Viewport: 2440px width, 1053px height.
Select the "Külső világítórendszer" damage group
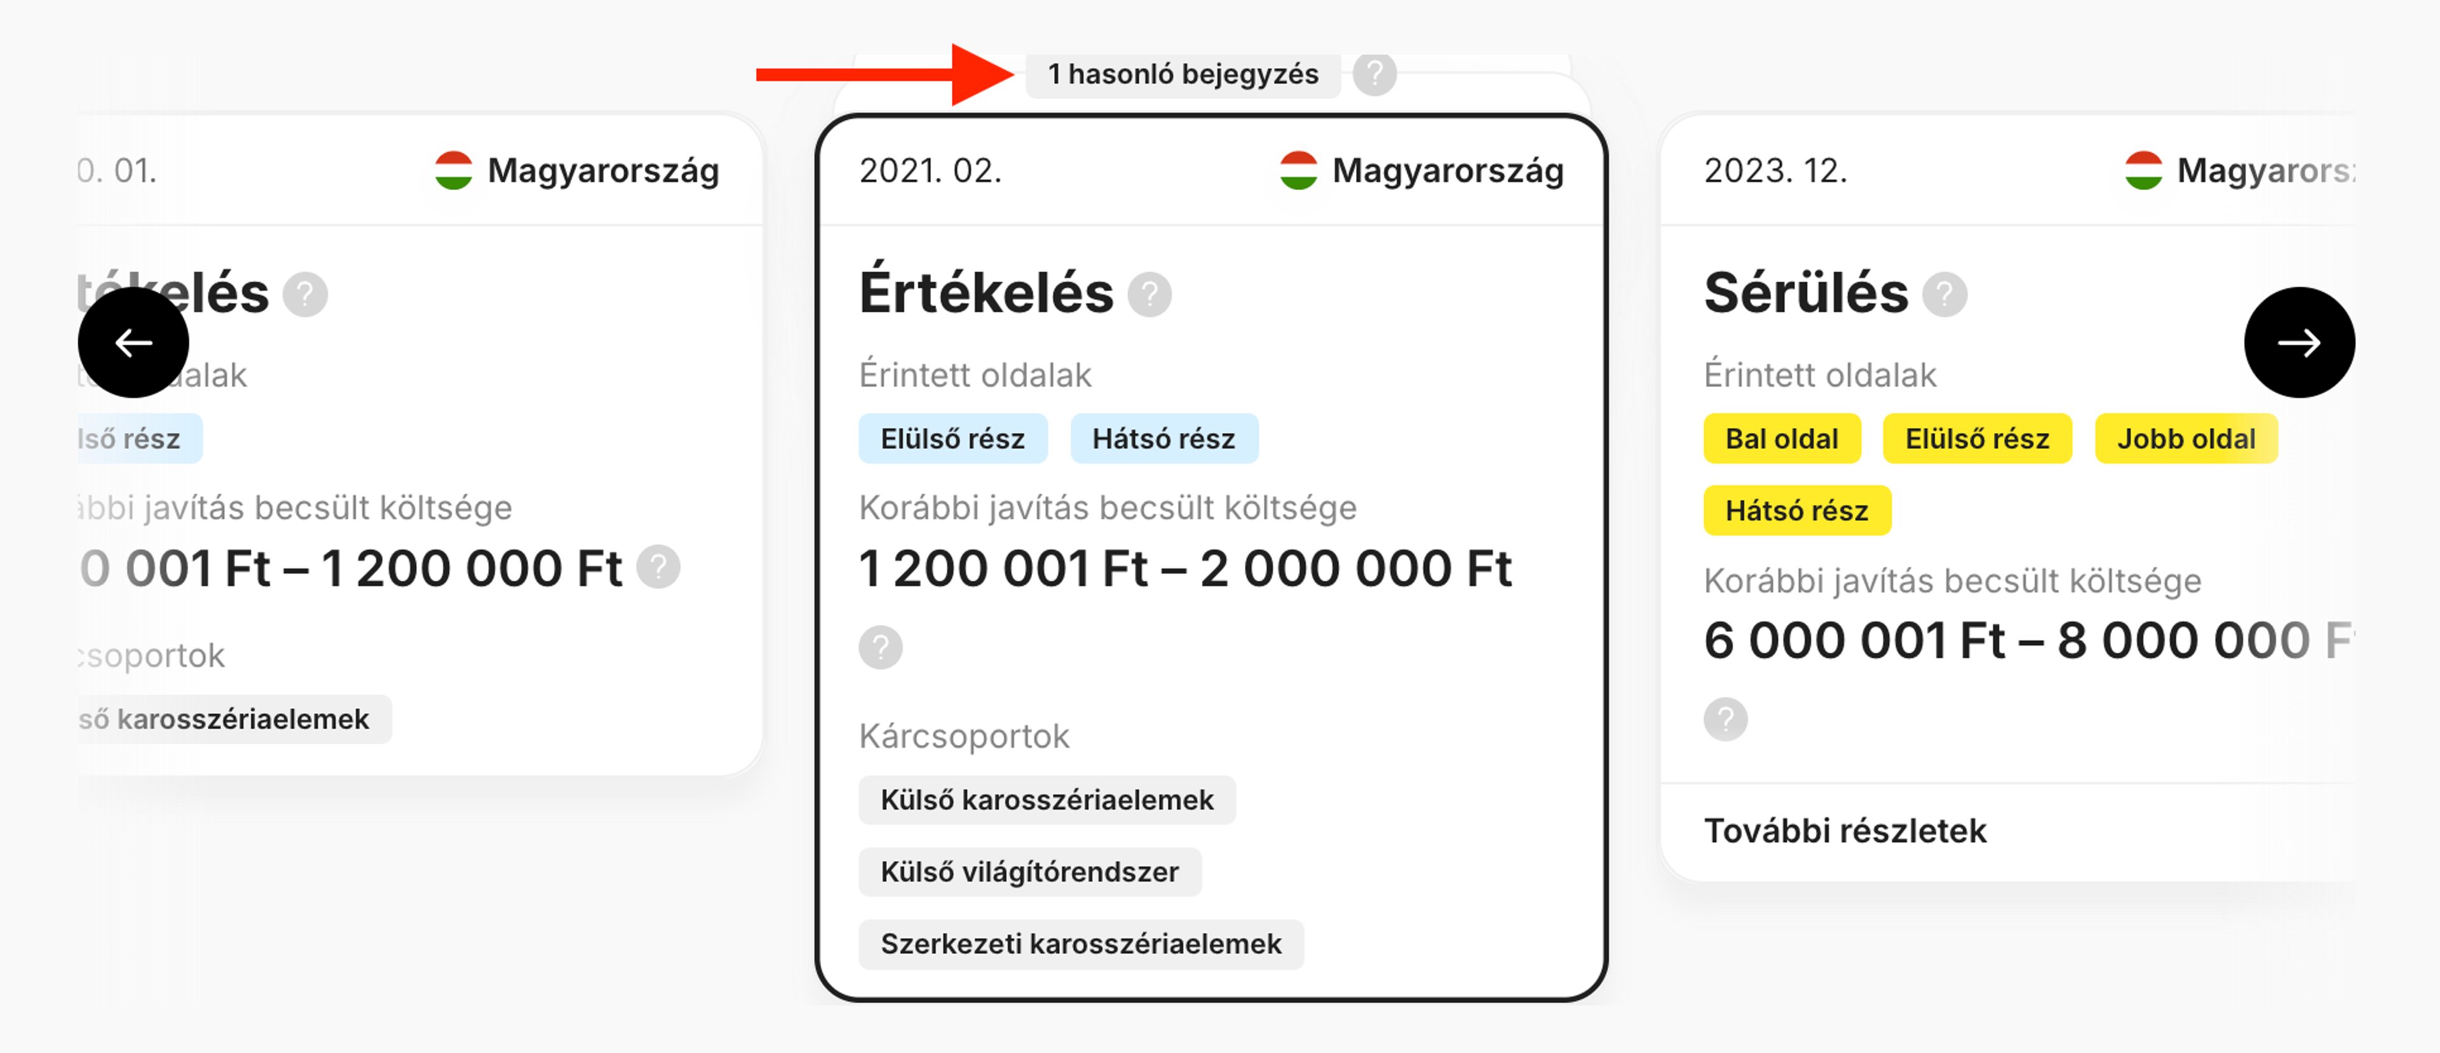[x=1029, y=871]
